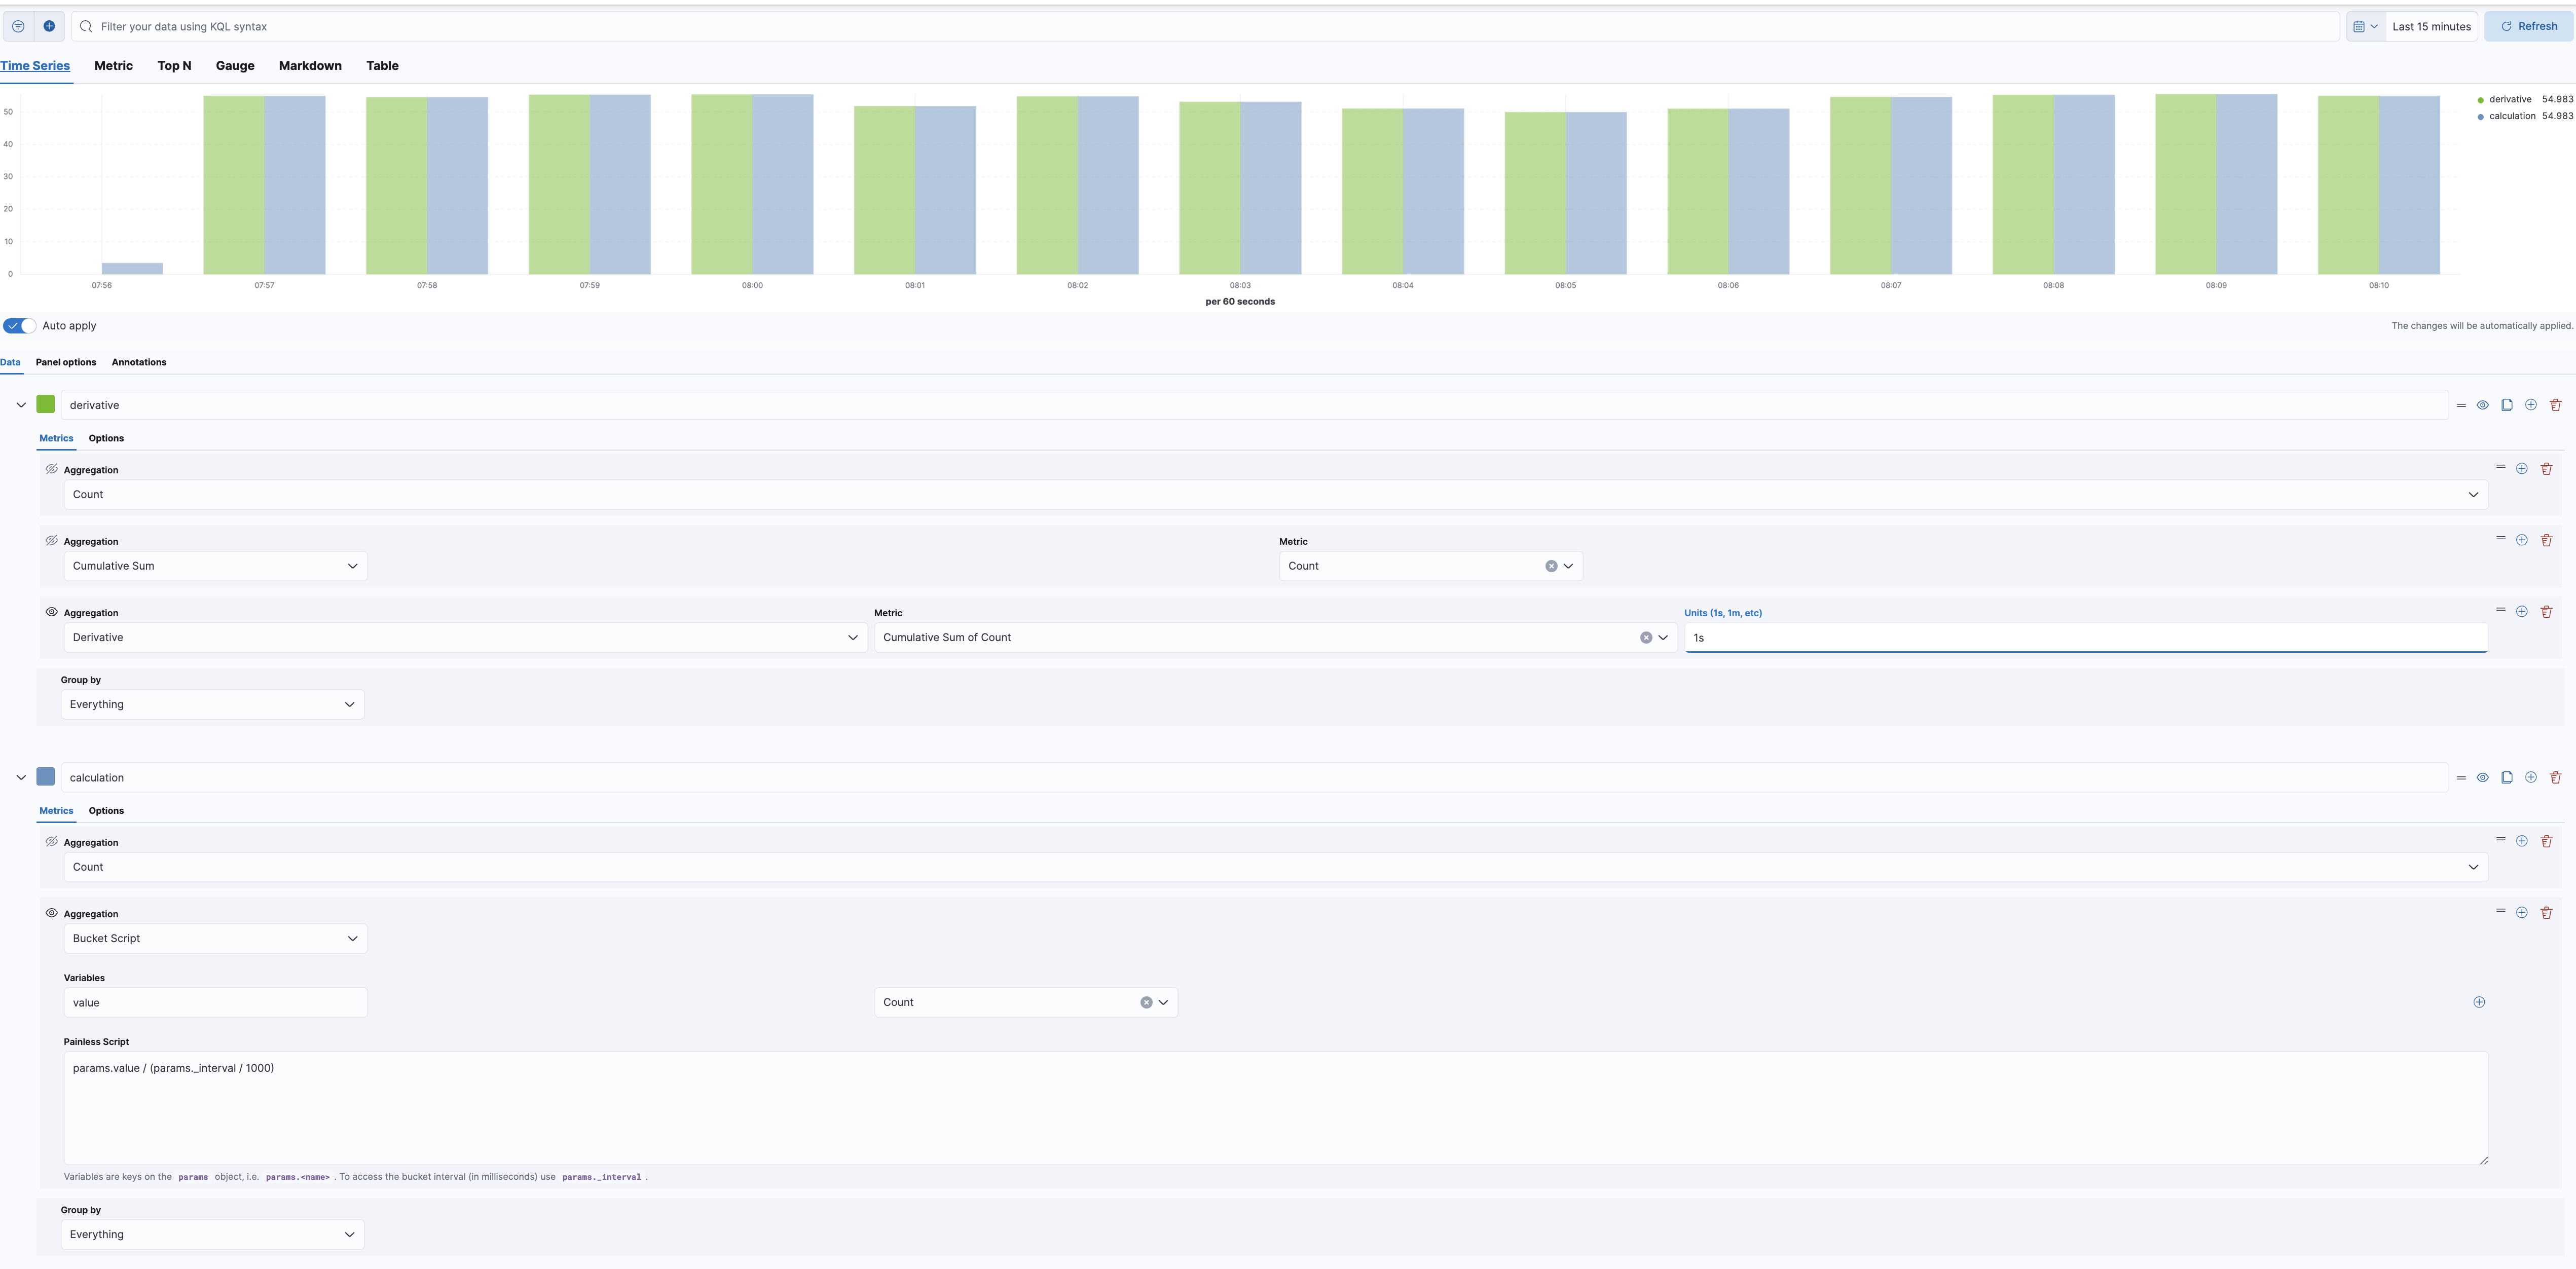Open the filter editor icon left of search bar

pyautogui.click(x=17, y=26)
